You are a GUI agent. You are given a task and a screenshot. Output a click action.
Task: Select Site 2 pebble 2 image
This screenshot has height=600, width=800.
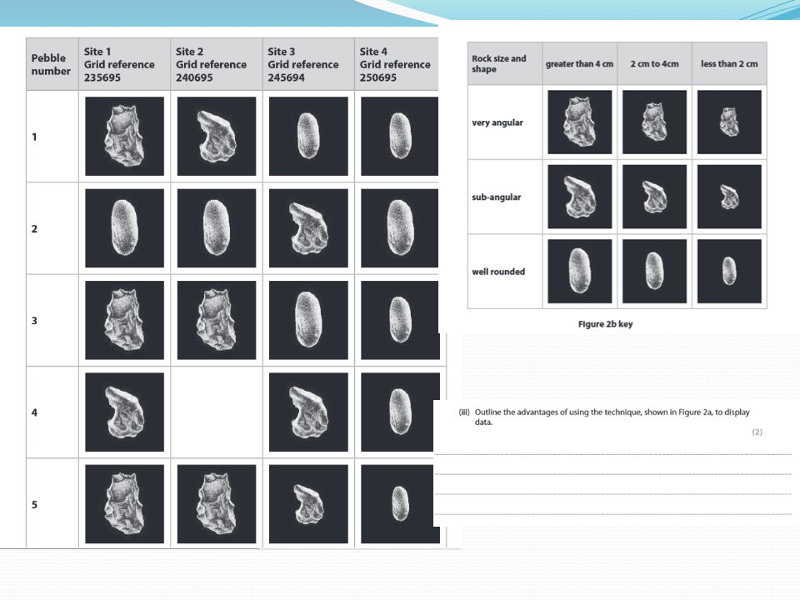[x=217, y=228]
